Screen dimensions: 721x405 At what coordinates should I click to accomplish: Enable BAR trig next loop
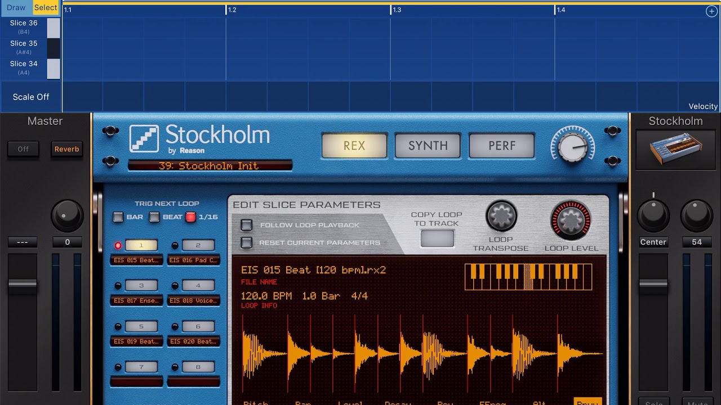click(x=118, y=217)
